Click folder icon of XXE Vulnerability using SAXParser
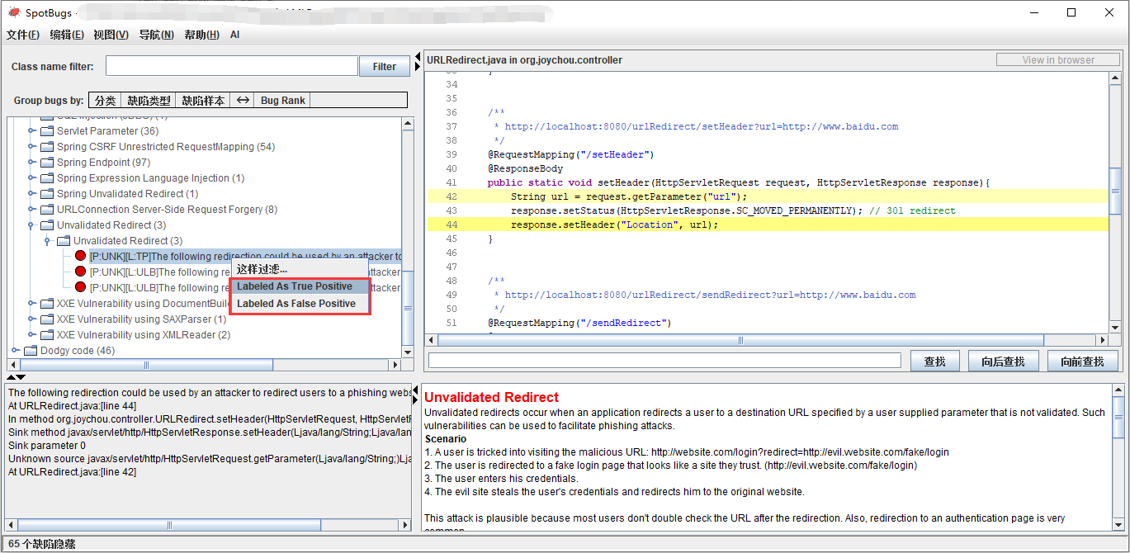1130x553 pixels. coord(47,319)
